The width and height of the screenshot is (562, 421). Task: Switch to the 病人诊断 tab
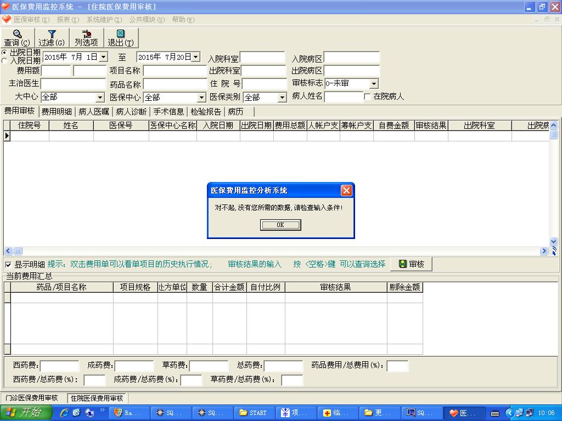click(131, 112)
